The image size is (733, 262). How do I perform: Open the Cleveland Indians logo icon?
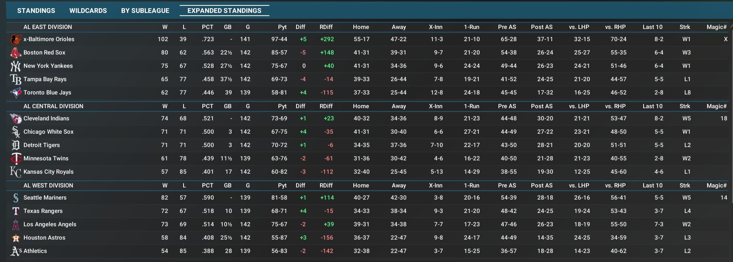(x=16, y=118)
